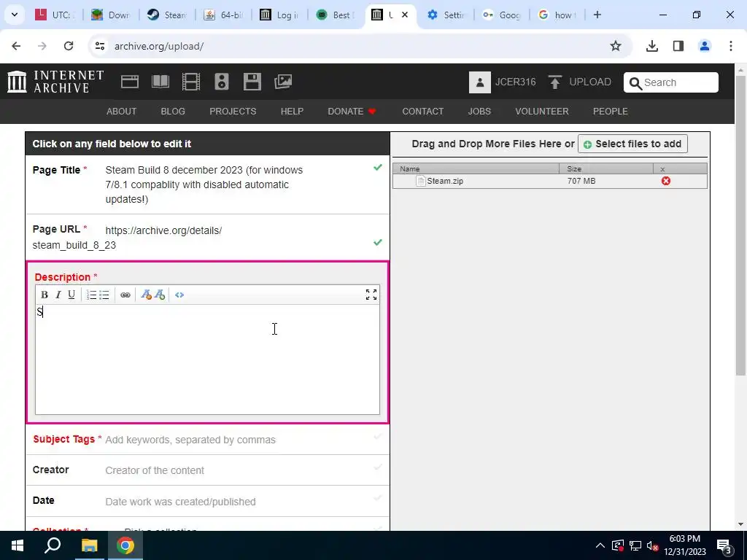Toggle HTML source code view

click(179, 295)
